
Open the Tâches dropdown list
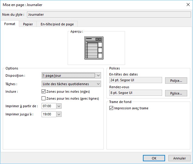point(98,84)
